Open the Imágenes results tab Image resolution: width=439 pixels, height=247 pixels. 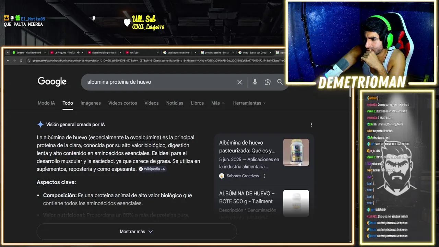[x=91, y=103]
